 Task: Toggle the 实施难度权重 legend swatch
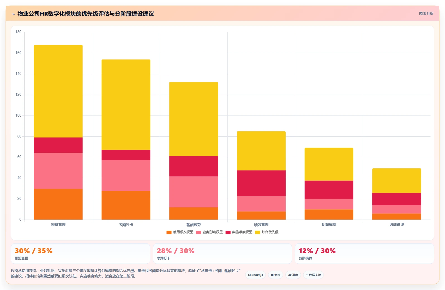point(228,232)
